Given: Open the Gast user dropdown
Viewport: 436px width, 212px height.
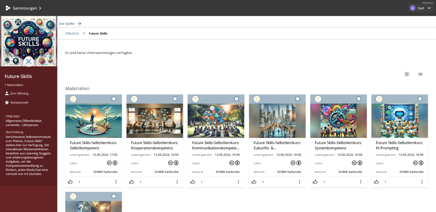Looking at the screenshot, I should pyautogui.click(x=421, y=8).
